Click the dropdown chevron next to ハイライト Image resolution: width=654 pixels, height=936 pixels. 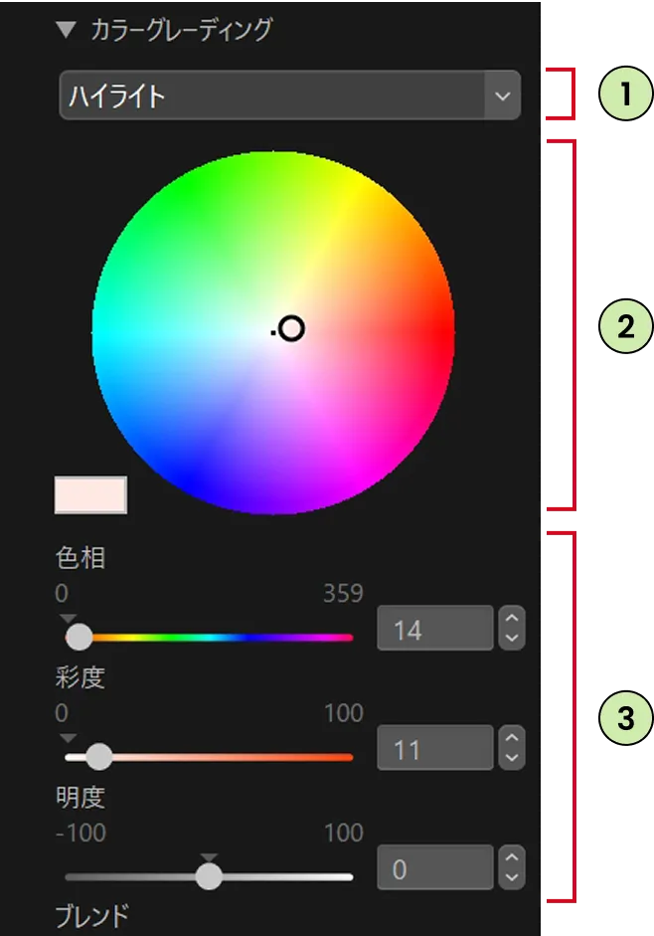503,95
